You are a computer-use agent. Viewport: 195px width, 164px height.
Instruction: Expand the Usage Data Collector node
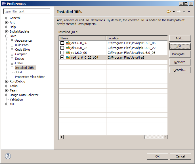click(7, 95)
